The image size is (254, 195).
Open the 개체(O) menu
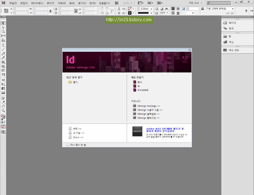point(62,3)
